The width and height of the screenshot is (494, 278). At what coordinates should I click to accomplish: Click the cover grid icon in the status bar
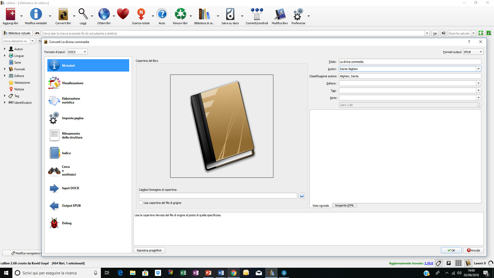458,263
